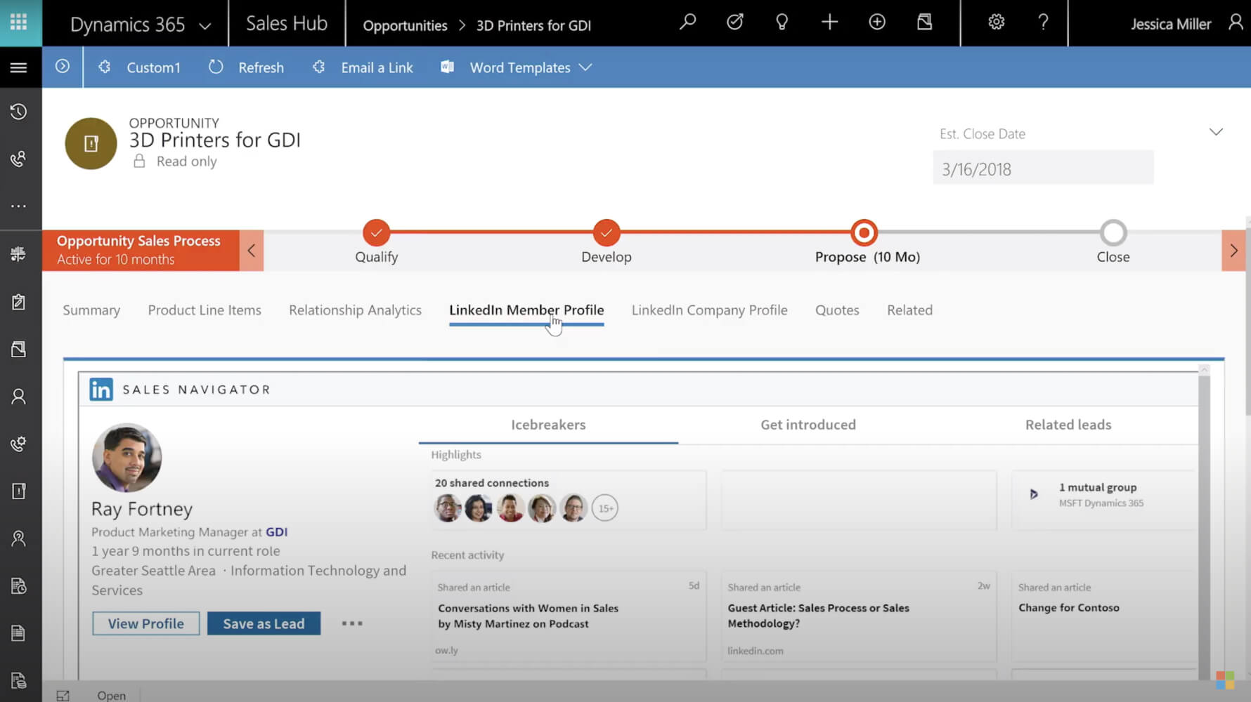Select the Close stage marker
The width and height of the screenshot is (1251, 702).
tap(1113, 232)
